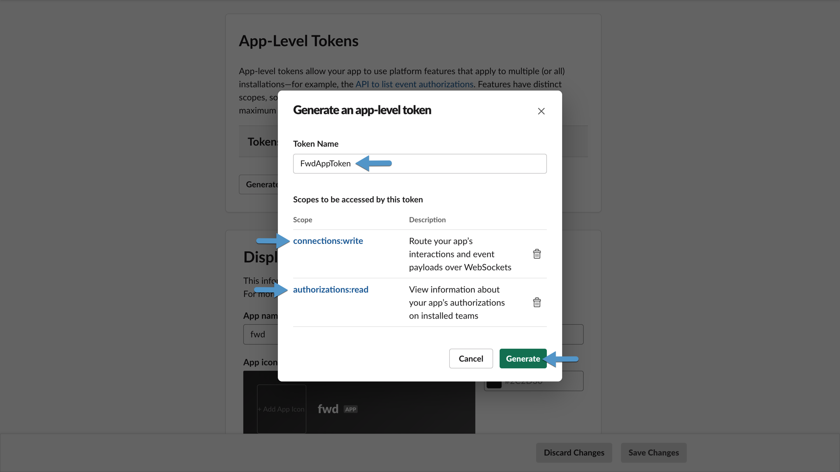Open the API to list event authorizations link
840x472 pixels.
click(x=414, y=84)
